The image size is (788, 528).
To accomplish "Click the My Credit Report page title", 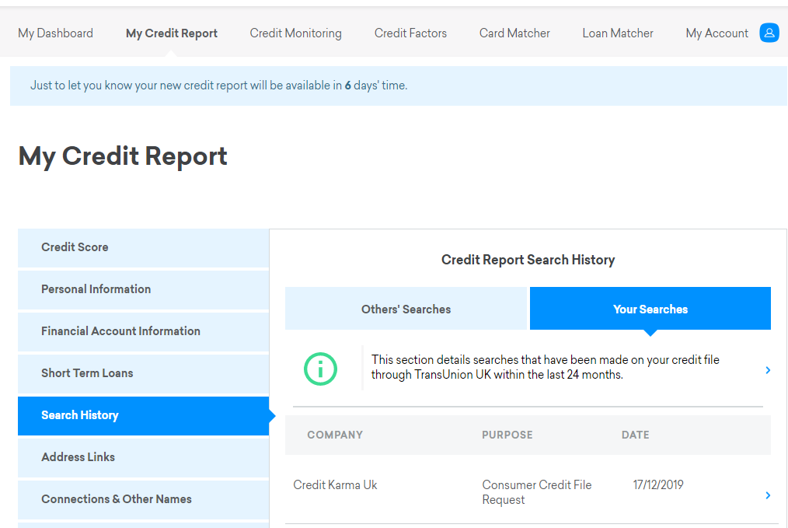I will (x=123, y=156).
